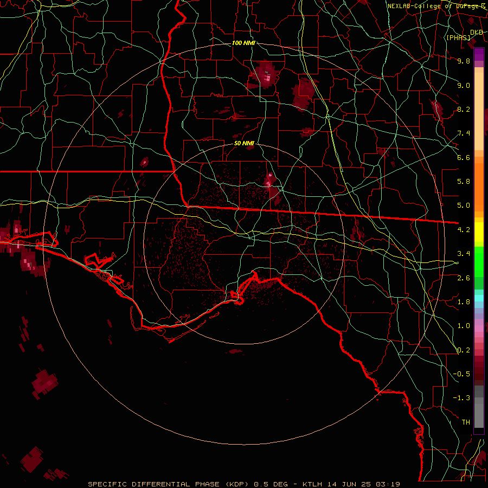Click the 3.4 scale label
Viewport: 488px width, 488px height.
464,254
